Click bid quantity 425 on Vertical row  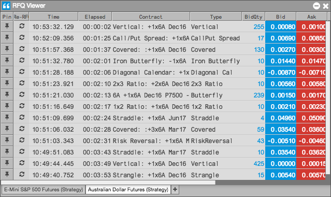[259, 164]
